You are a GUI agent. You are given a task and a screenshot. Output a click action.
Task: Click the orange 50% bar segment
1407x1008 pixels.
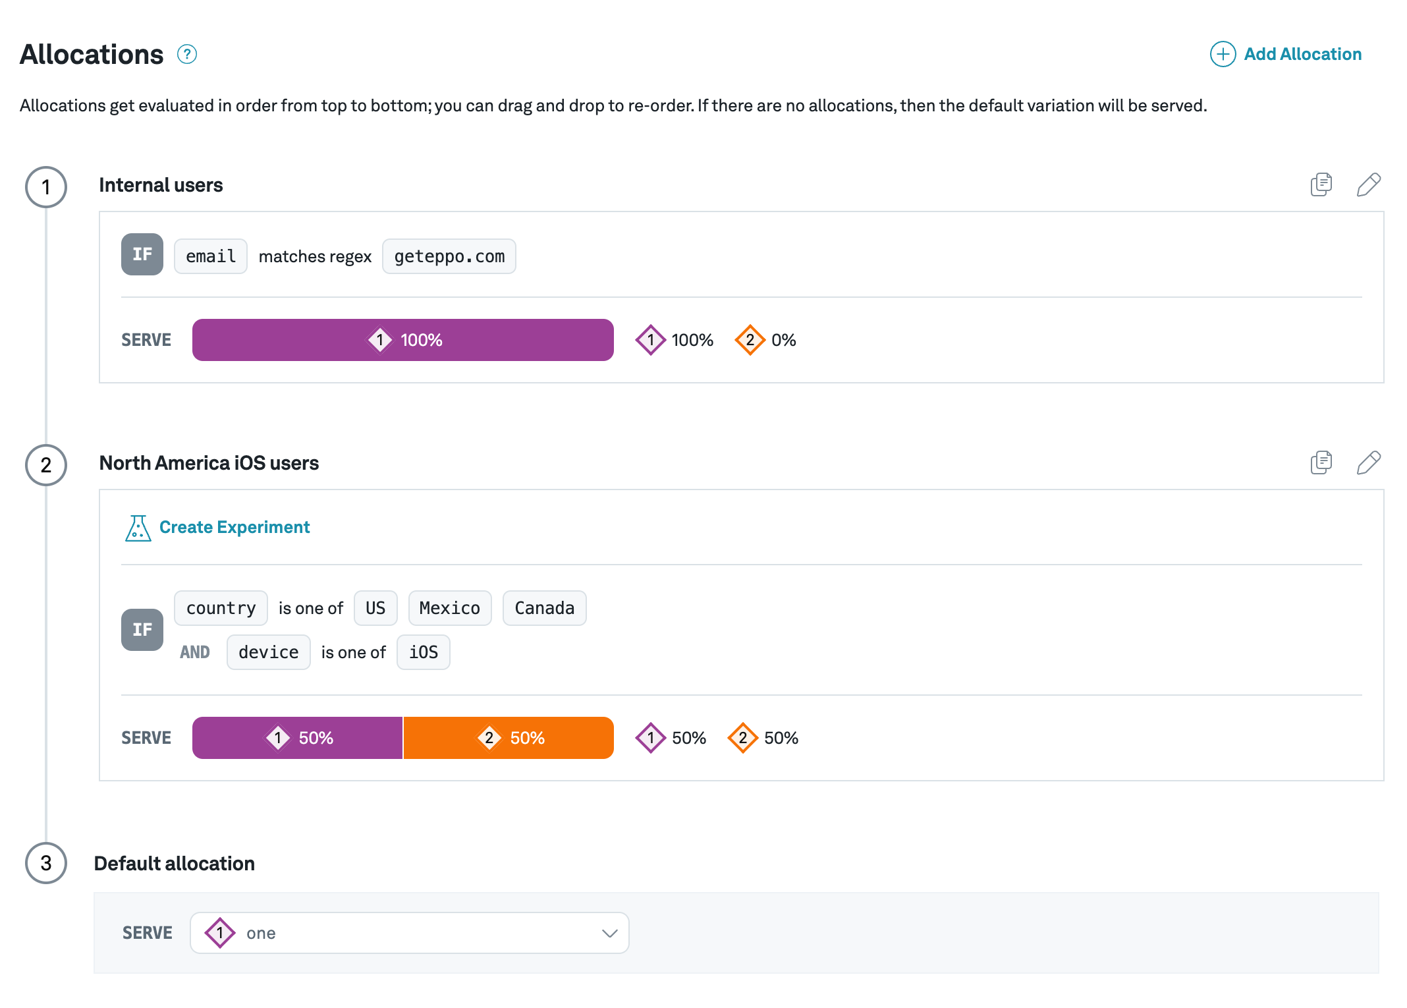508,738
